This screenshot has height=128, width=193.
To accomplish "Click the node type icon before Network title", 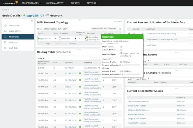I will 48,15.
